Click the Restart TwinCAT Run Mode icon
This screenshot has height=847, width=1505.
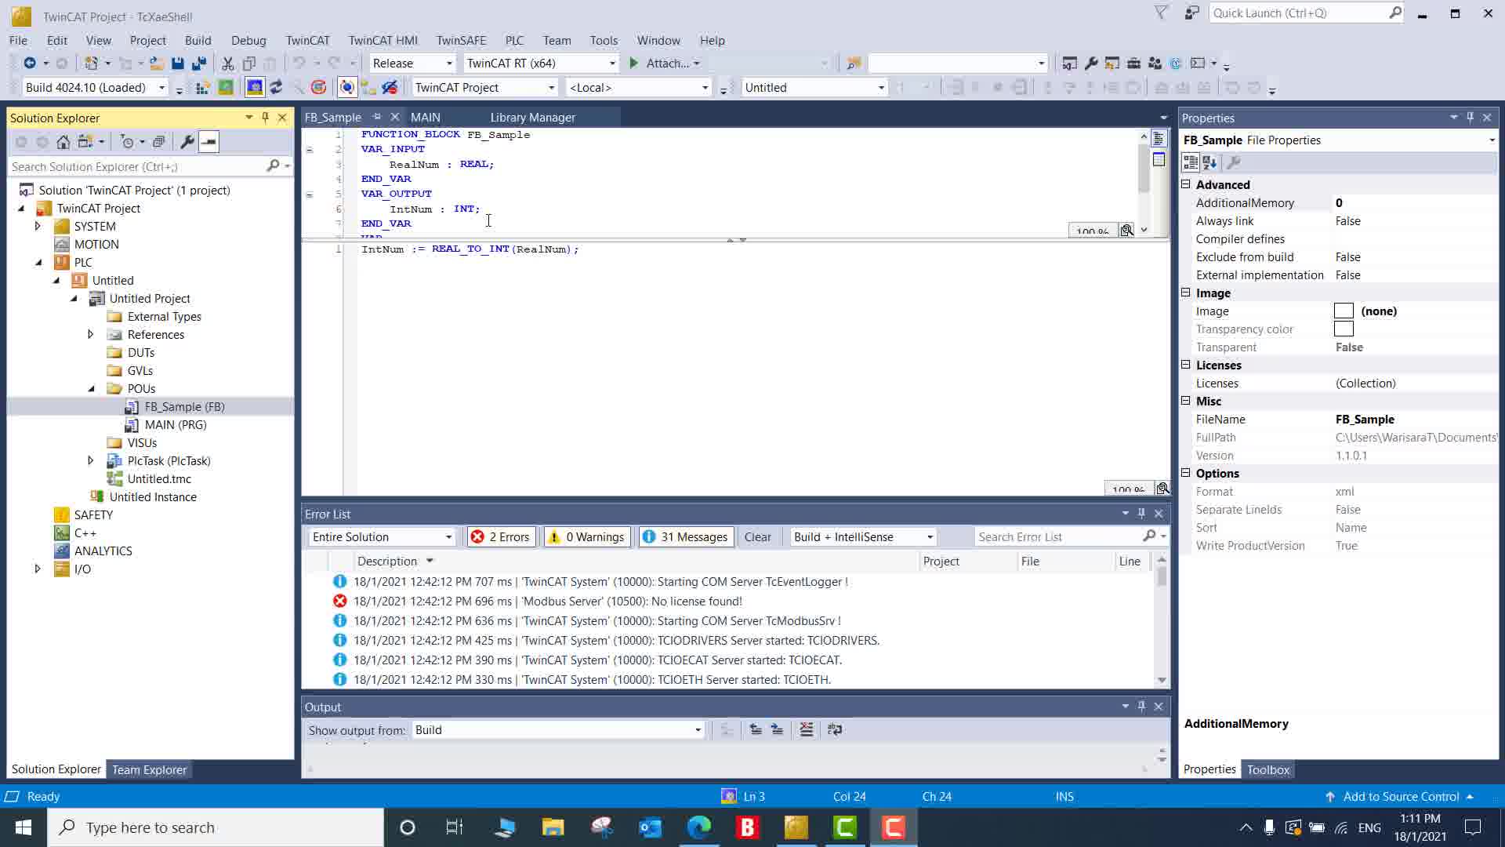coord(226,88)
